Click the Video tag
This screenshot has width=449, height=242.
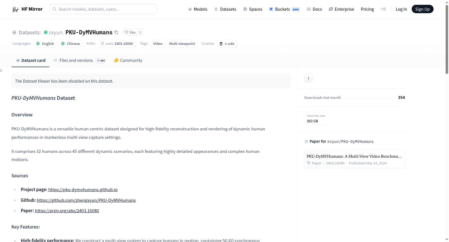[x=158, y=44]
